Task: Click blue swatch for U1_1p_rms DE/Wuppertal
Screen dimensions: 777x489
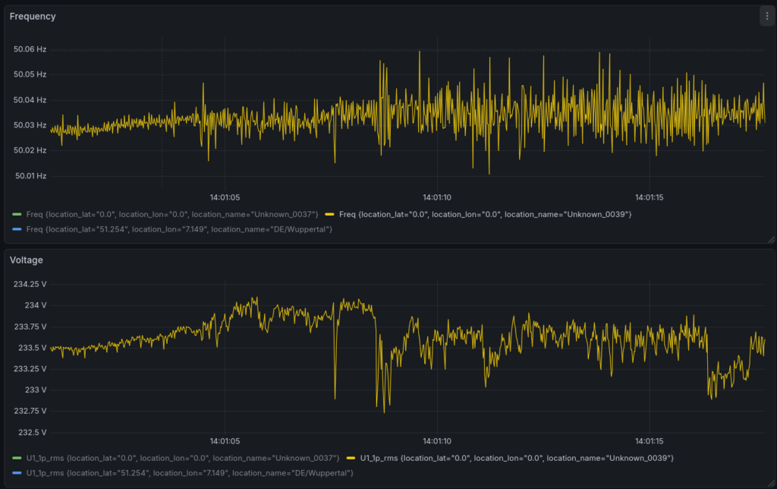Action: [17, 473]
